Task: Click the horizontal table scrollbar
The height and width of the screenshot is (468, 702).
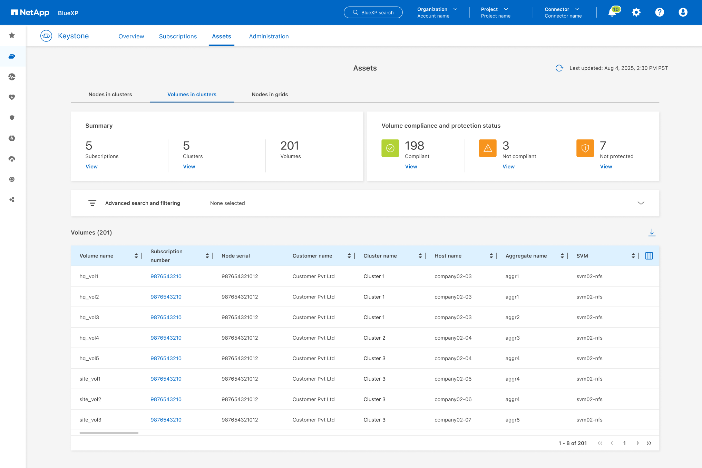Action: click(x=109, y=433)
